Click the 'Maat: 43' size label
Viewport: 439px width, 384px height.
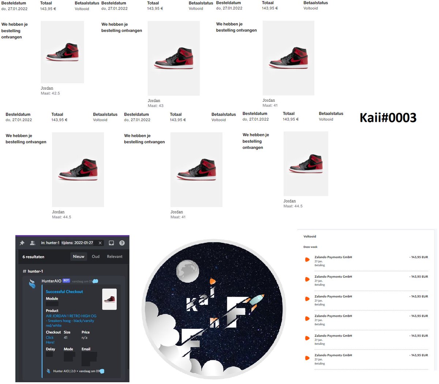[155, 106]
